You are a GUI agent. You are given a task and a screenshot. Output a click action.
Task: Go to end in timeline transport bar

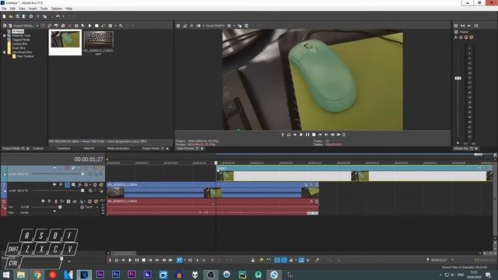pyautogui.click(x=157, y=260)
